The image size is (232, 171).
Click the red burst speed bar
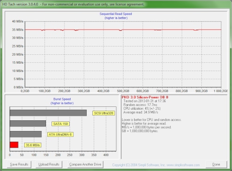point(14,145)
